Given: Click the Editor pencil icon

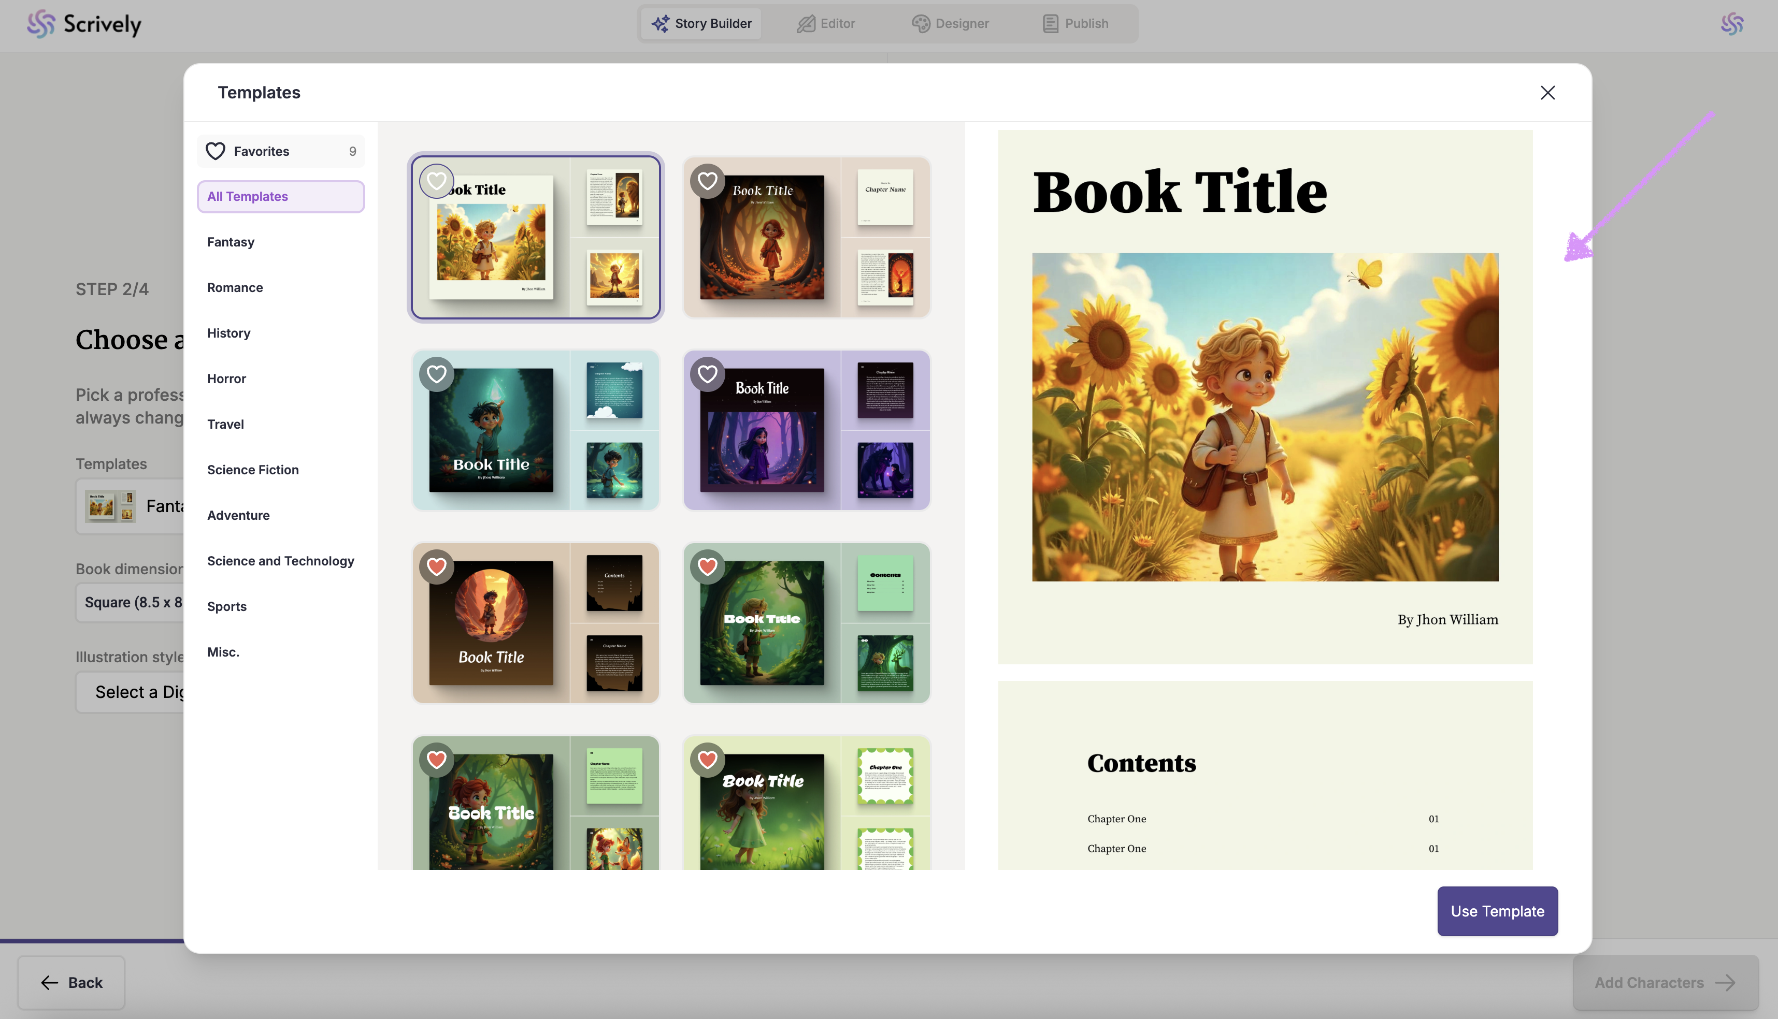Looking at the screenshot, I should (806, 24).
